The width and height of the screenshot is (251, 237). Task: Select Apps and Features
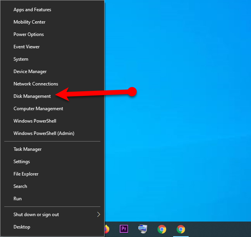[32, 10]
